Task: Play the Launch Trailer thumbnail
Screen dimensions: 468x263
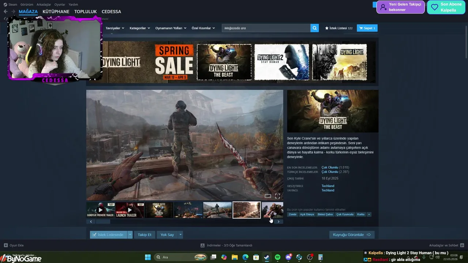Action: point(130,210)
